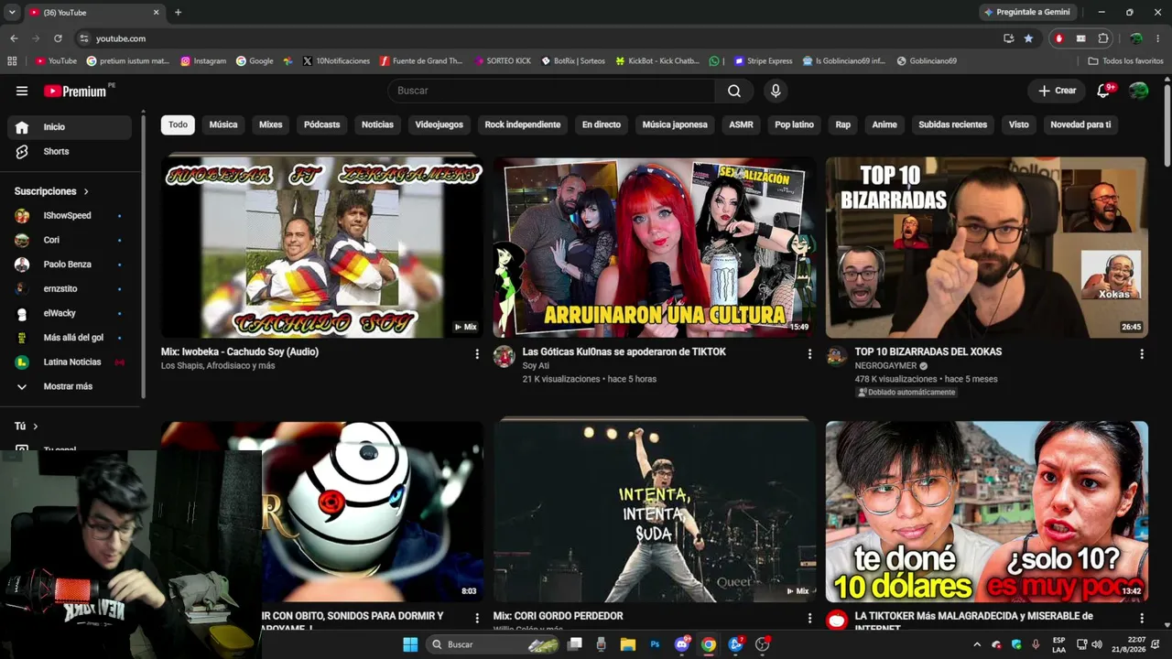This screenshot has width=1172, height=659.
Task: Go to Inicio in the sidebar
Action: [x=70, y=127]
